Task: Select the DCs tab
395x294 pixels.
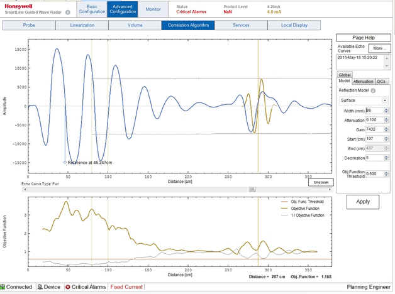Action: pos(382,81)
